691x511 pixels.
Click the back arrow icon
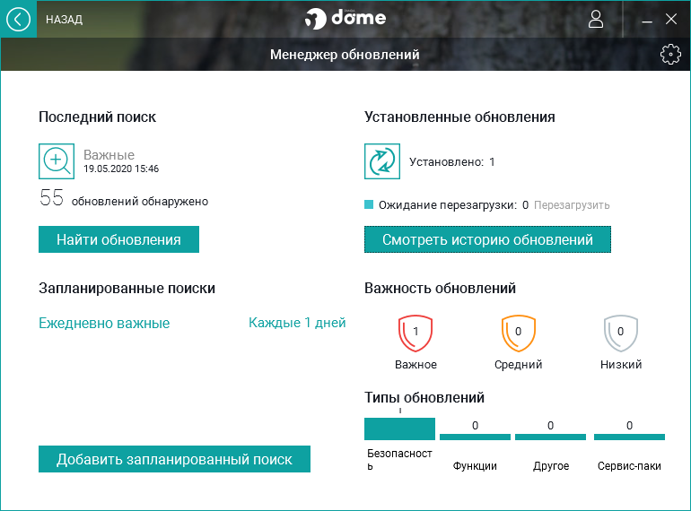pos(18,19)
